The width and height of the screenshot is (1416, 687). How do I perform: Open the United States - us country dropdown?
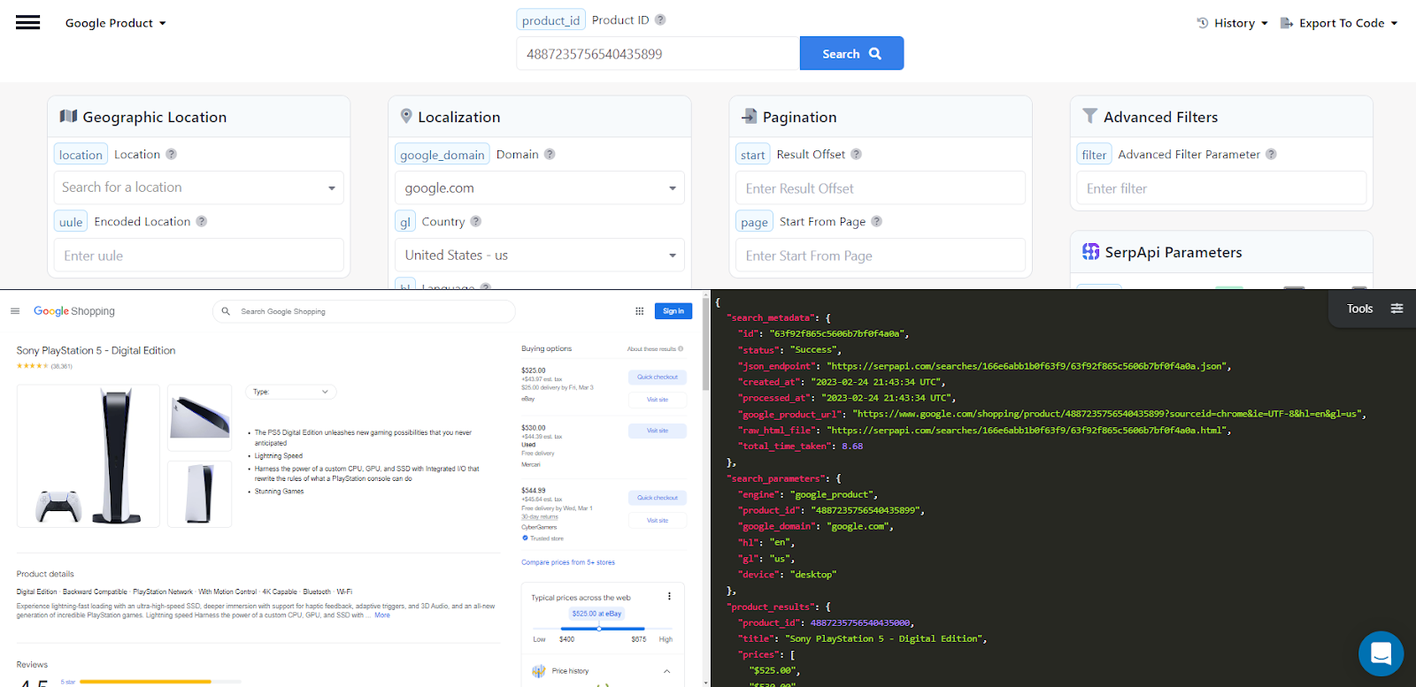point(540,255)
